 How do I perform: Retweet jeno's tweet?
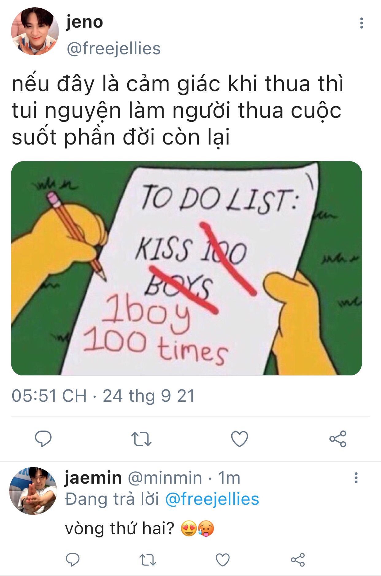pos(141,439)
